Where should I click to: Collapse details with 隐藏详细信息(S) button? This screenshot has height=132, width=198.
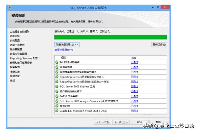[x=67, y=45]
